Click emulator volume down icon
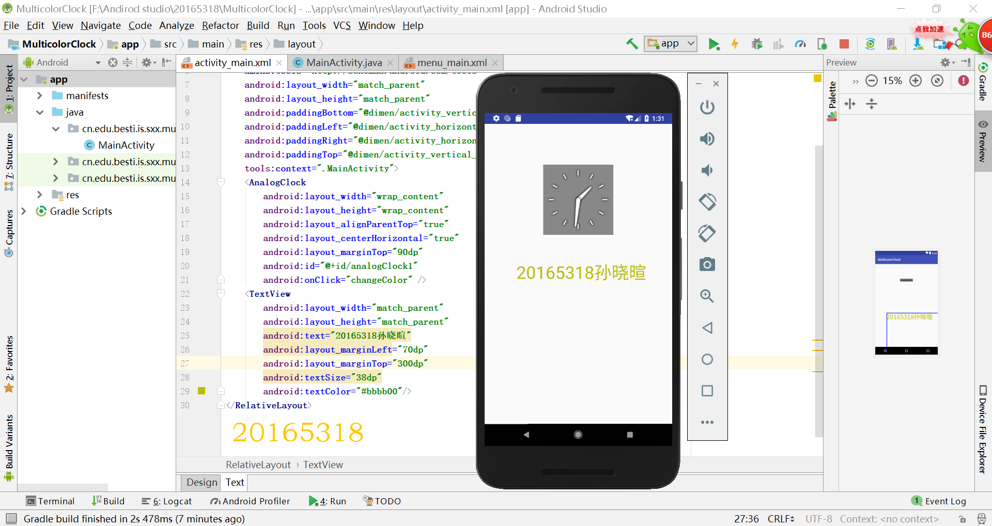Viewport: 992px width, 526px height. [707, 170]
